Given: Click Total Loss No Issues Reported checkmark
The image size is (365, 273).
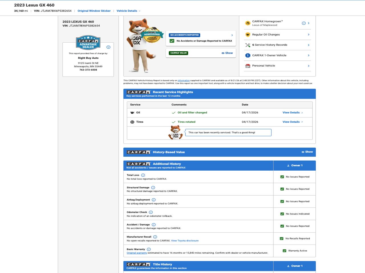Looking at the screenshot, I should coord(282,177).
